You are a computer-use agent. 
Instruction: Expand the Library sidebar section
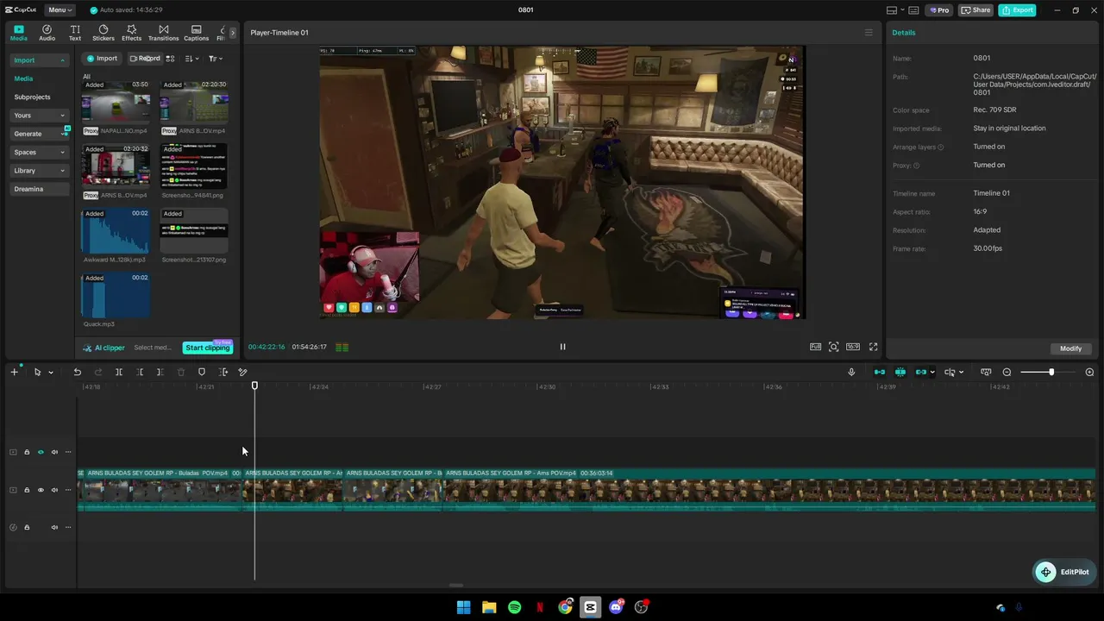pos(39,171)
